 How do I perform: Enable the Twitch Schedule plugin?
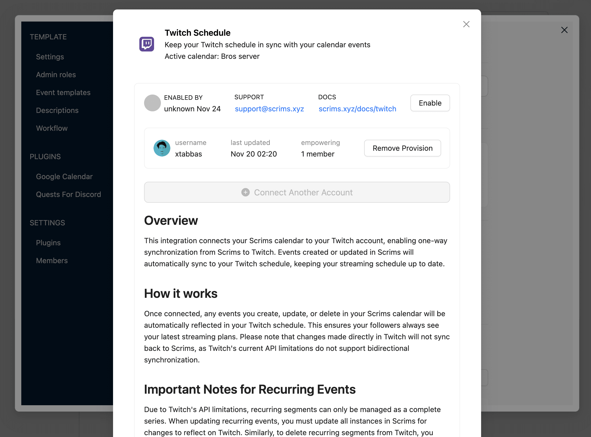pyautogui.click(x=430, y=103)
